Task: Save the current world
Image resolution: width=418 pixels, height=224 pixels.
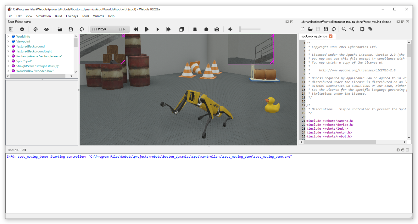Action: click(71, 29)
